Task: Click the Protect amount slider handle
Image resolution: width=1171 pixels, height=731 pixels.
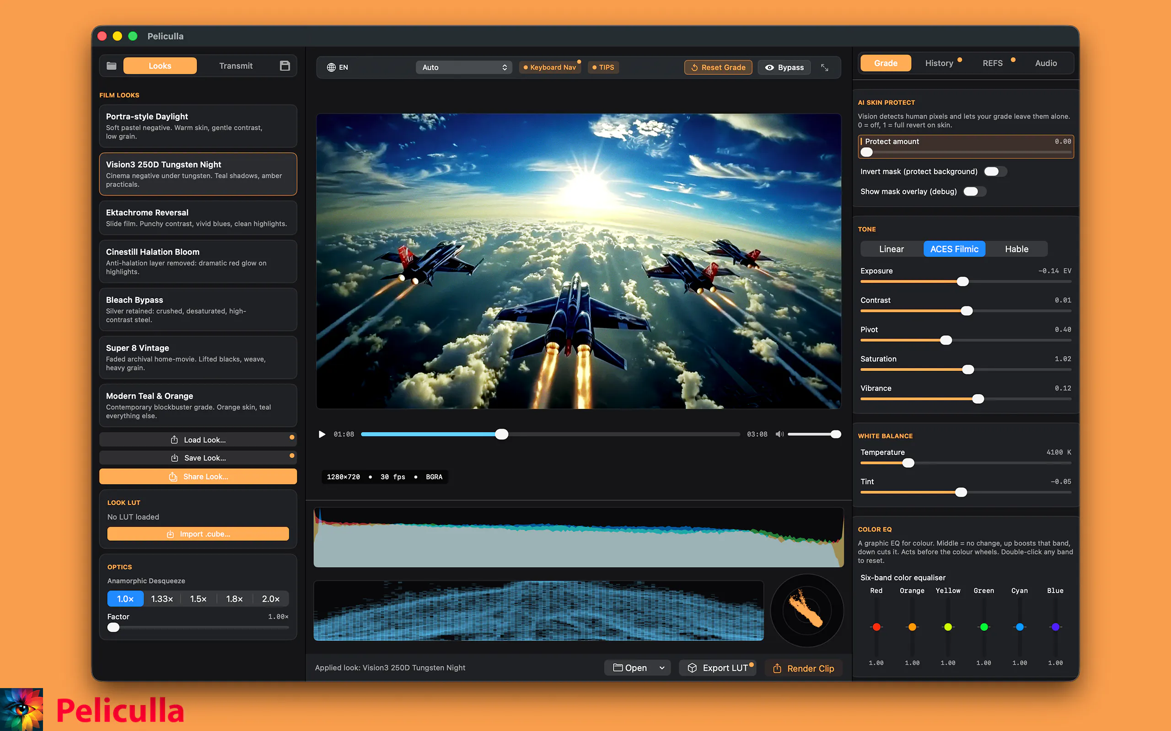Action: 867,152
